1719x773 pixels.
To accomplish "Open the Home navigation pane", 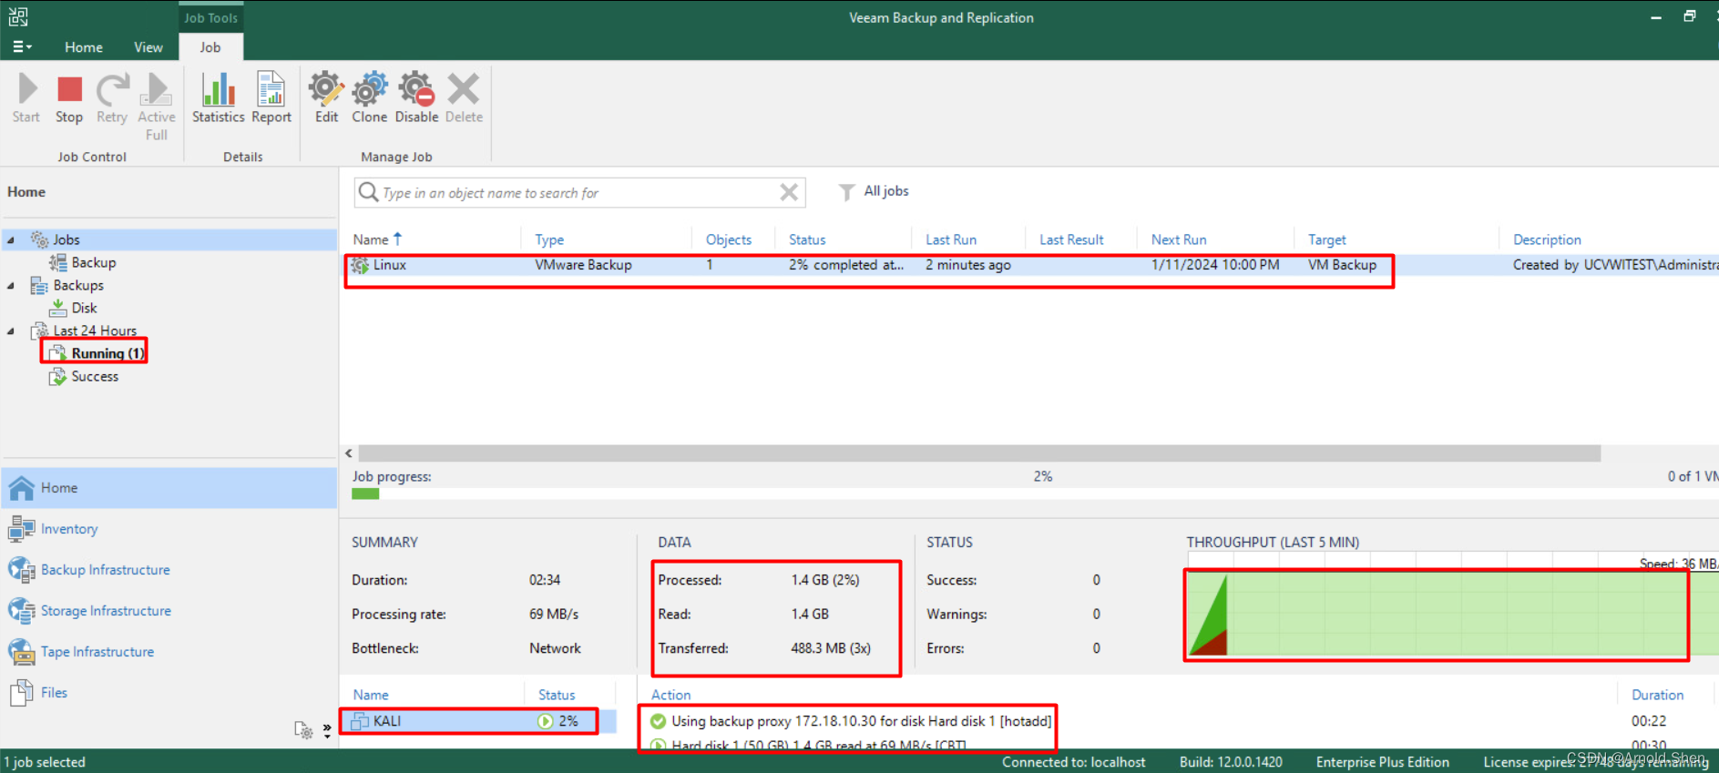I will pos(169,488).
